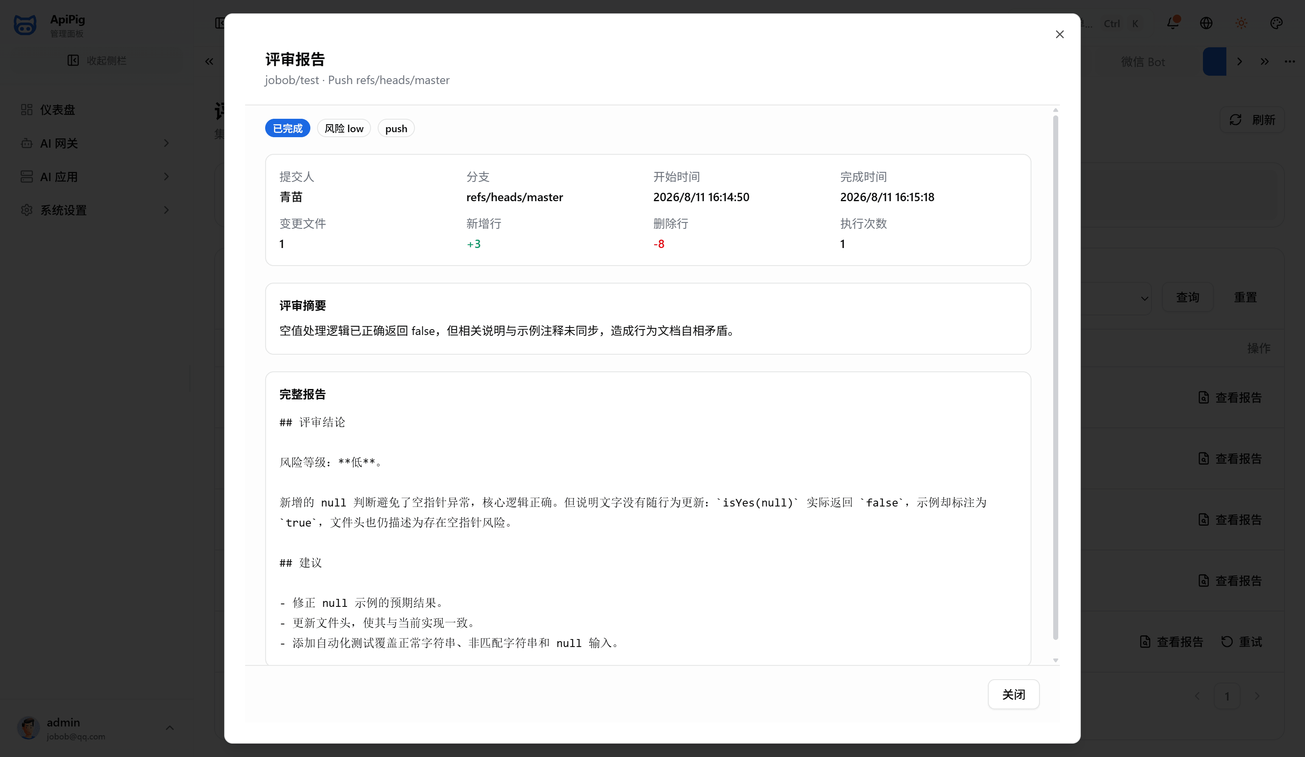This screenshot has width=1305, height=757.
Task: Click the admin avatar picture
Action: (28, 727)
